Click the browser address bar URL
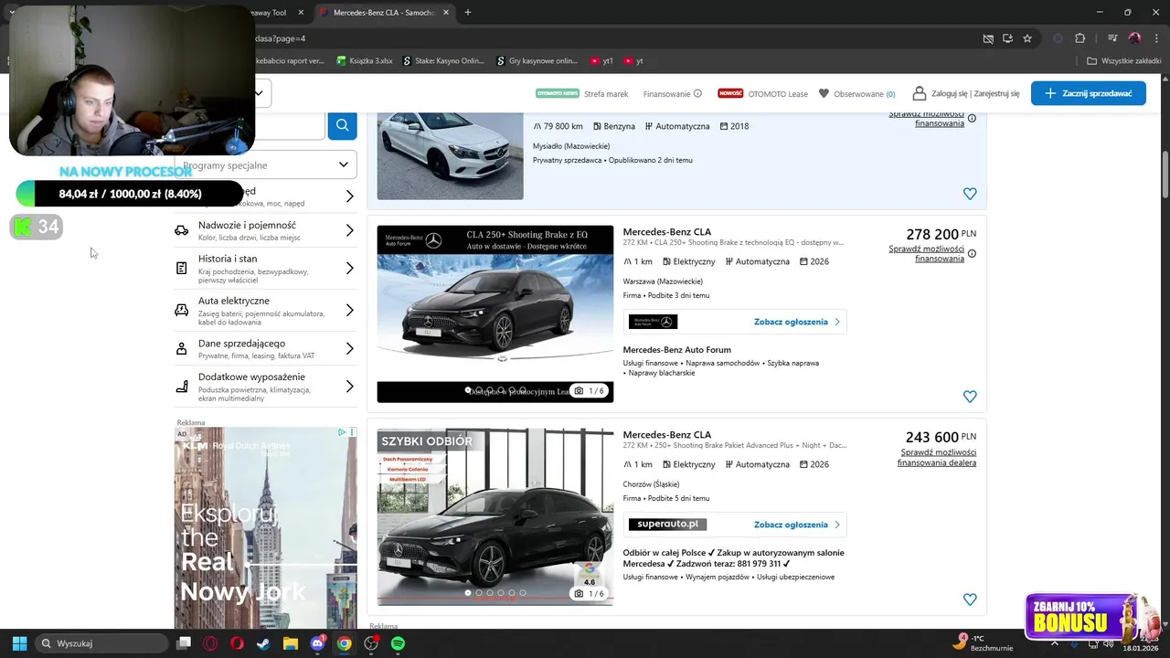This screenshot has height=658, width=1170. [280, 38]
